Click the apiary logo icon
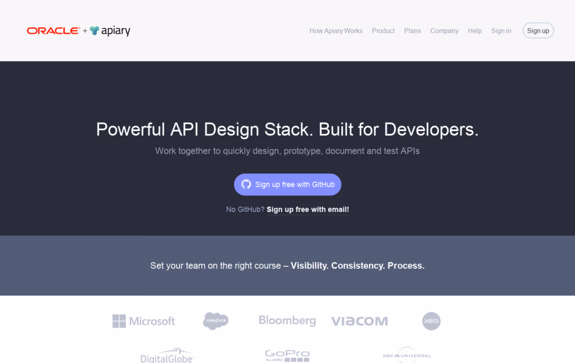The image size is (575, 363). pyautogui.click(x=95, y=31)
